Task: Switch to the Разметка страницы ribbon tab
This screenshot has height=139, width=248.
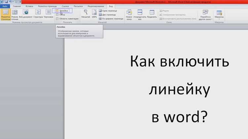Action: pos(47,6)
